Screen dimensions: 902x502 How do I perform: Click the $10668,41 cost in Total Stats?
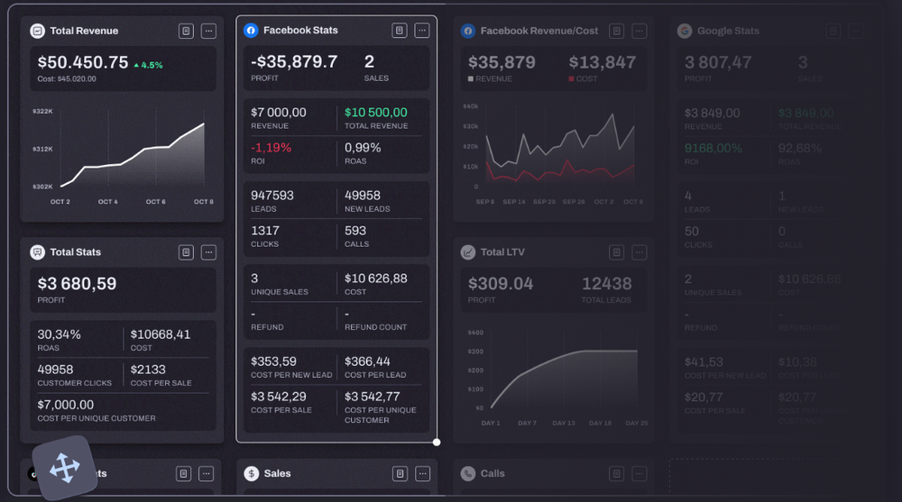point(161,334)
